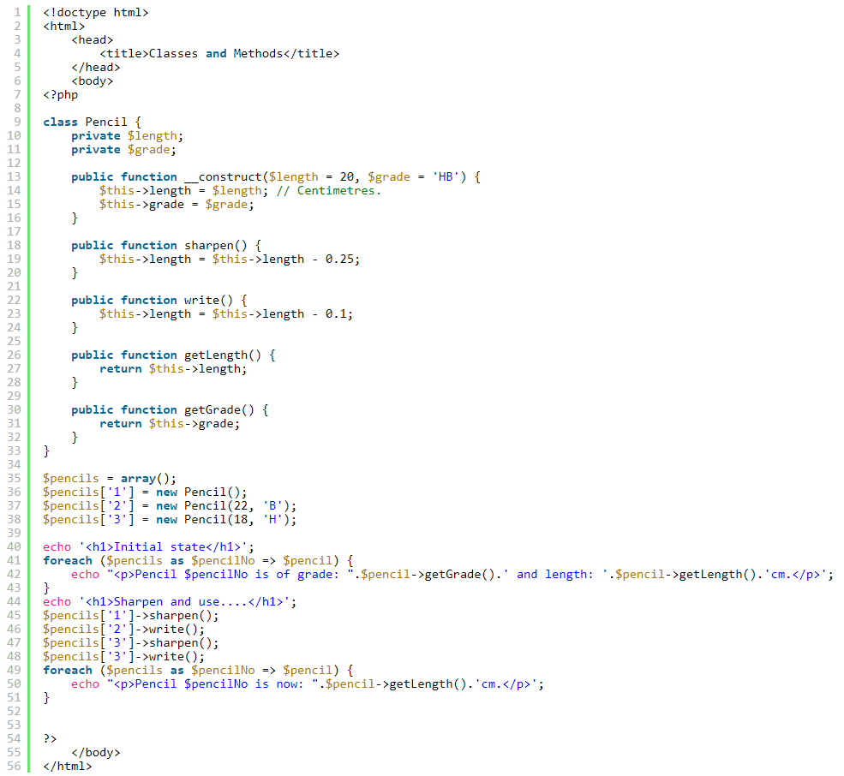Image resolution: width=844 pixels, height=776 pixels.
Task: Click 'public function getLength()' line
Action: coord(173,355)
